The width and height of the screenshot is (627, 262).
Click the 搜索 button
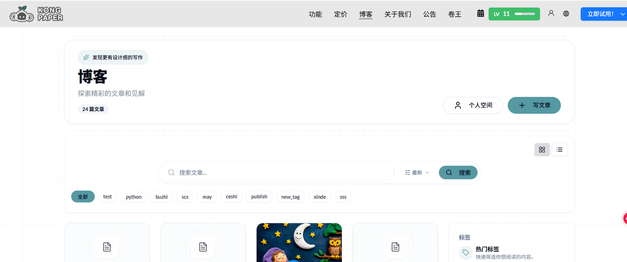(458, 172)
